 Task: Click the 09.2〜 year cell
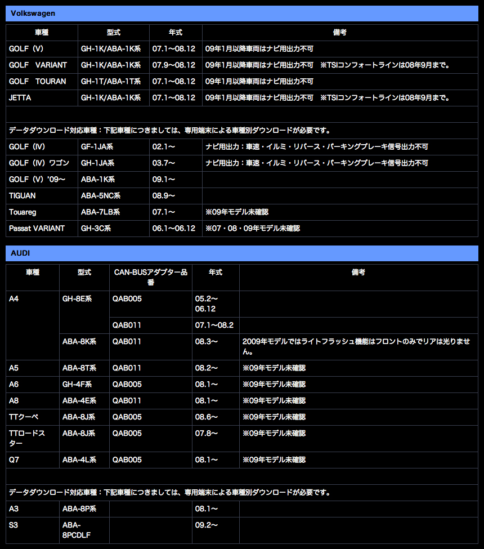(216, 530)
